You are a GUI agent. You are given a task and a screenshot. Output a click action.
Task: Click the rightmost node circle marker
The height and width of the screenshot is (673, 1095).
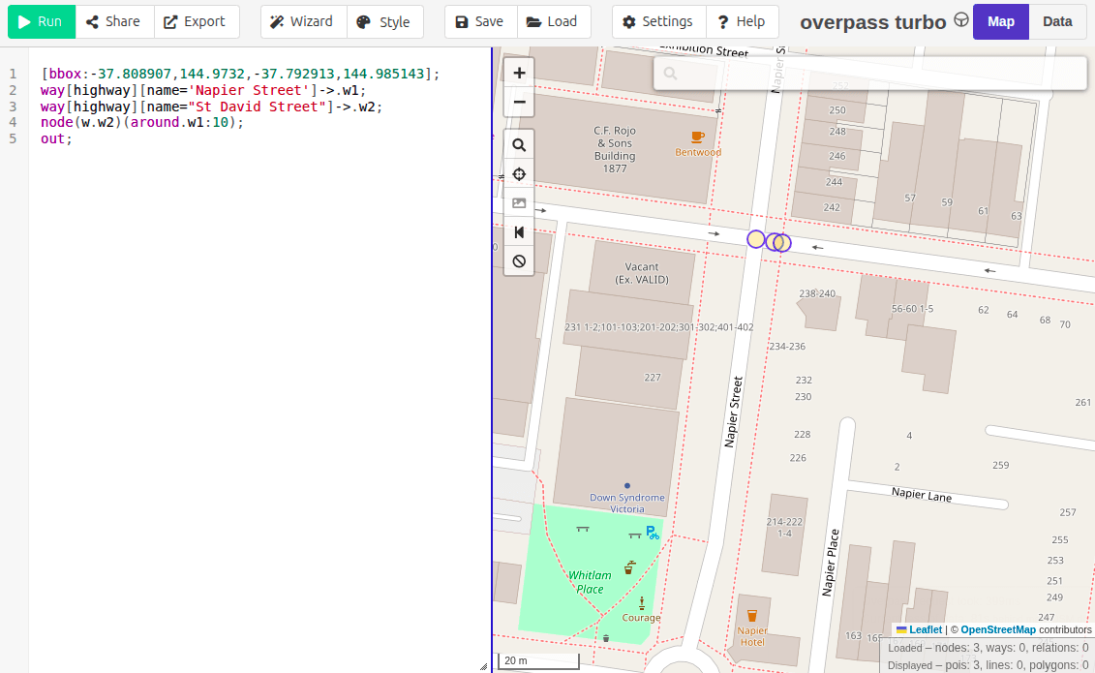point(783,242)
